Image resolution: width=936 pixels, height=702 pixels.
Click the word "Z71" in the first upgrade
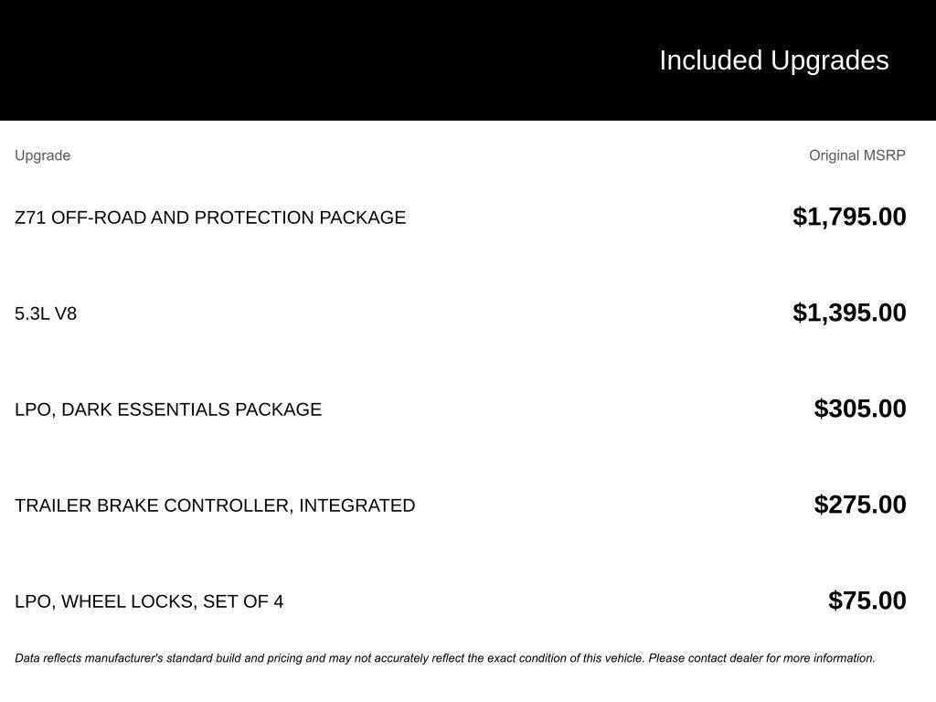(30, 218)
